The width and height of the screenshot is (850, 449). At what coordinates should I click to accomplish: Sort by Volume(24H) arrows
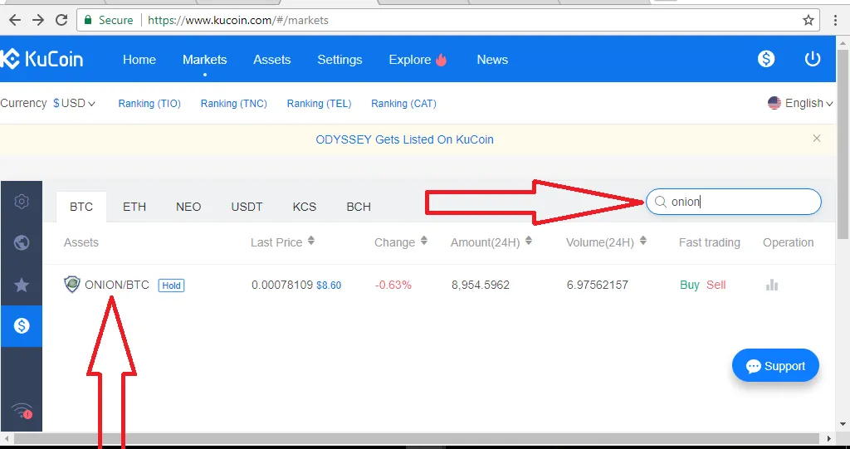pyautogui.click(x=643, y=240)
